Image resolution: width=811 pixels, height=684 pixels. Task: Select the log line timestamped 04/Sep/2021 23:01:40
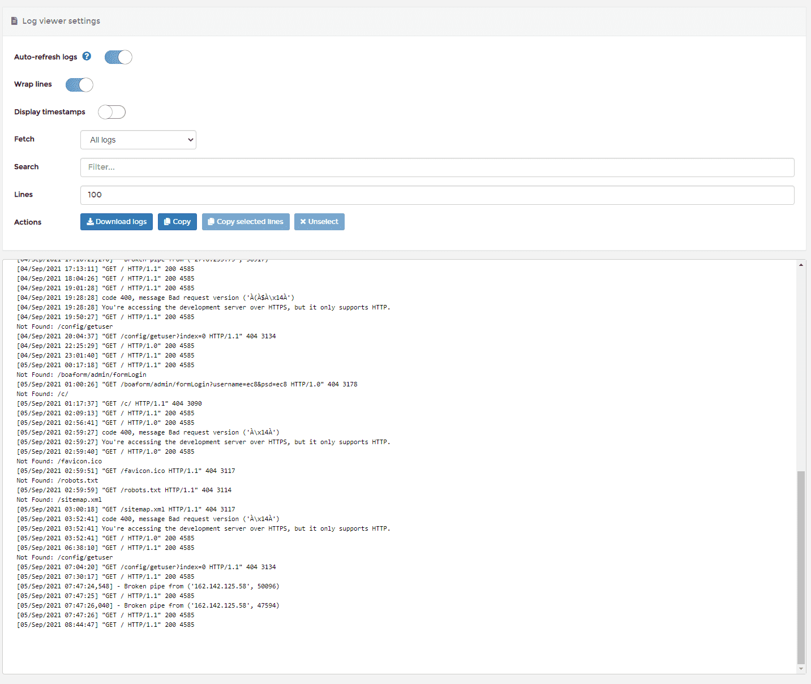[x=105, y=355]
